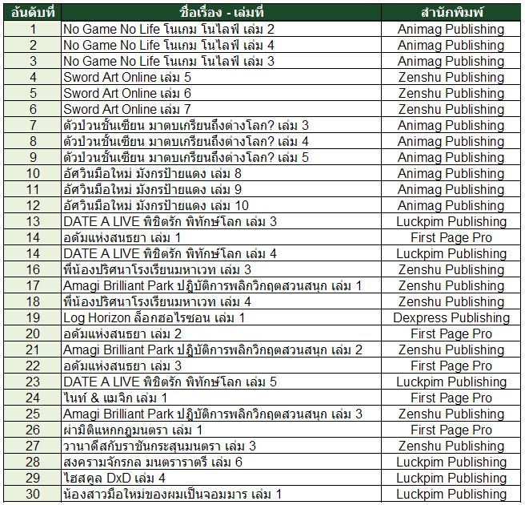Click the ชื่อเรื่อง - เล่มที่ column header

[x=222, y=12]
